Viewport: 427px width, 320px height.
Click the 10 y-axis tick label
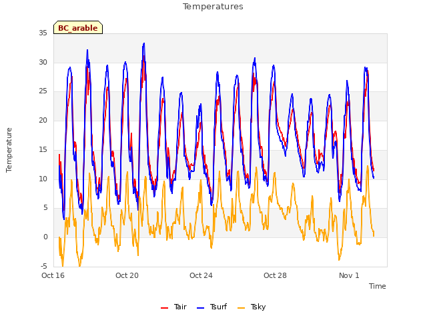pos(43,179)
